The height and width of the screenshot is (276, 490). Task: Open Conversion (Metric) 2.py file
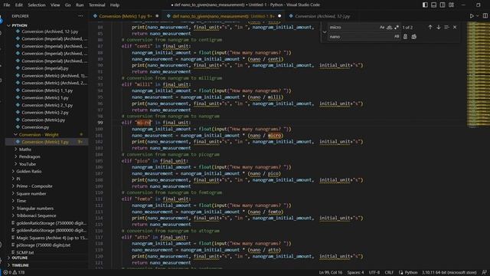pos(45,113)
